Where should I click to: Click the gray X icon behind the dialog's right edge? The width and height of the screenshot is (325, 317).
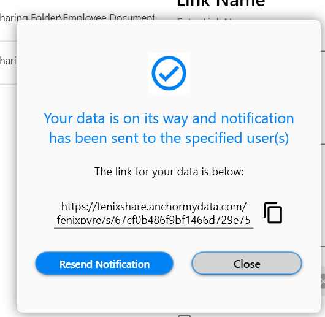click(323, 281)
